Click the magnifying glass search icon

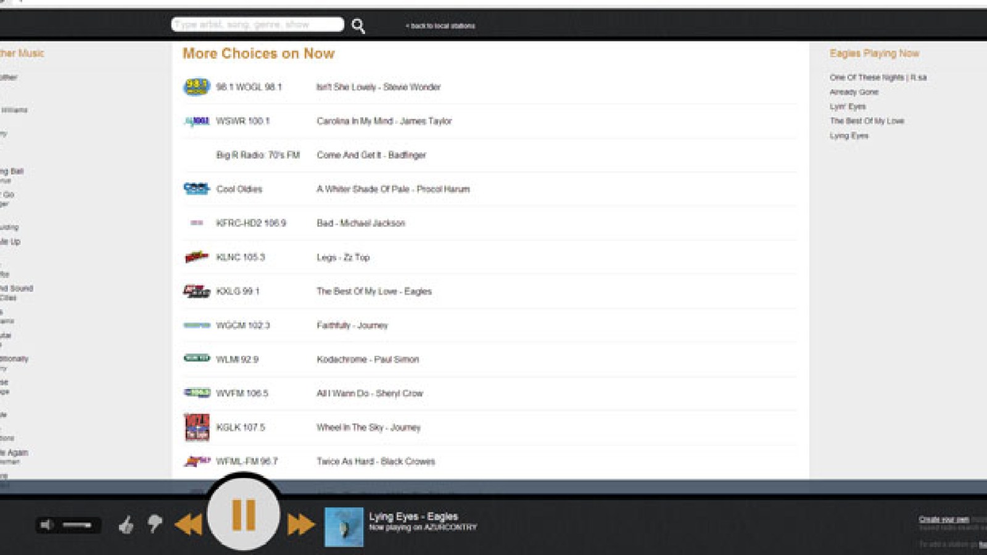point(358,26)
